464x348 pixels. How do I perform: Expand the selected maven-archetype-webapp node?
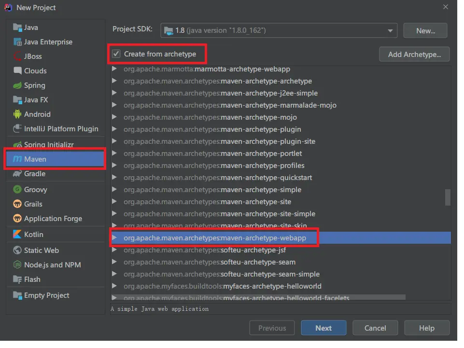click(x=114, y=238)
